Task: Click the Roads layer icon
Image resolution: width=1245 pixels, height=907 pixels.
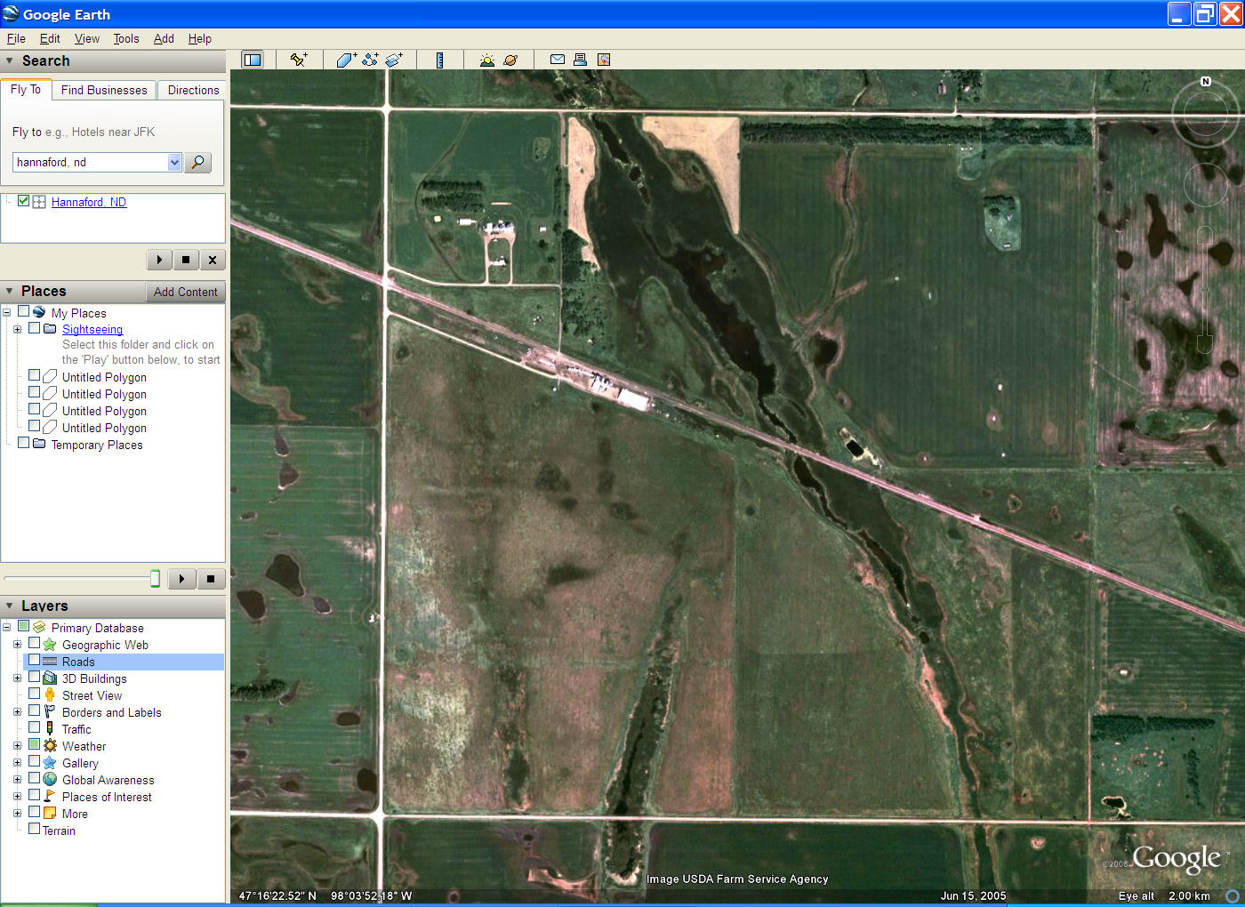Action: [50, 662]
